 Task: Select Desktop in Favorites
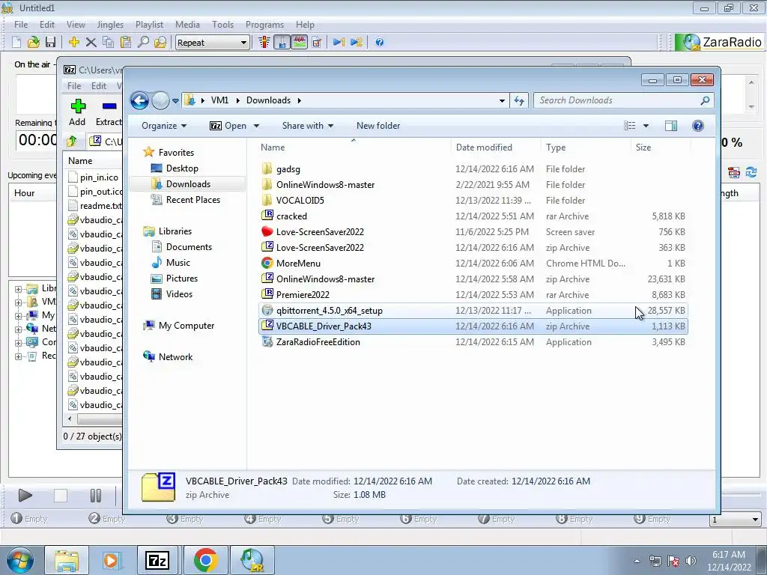coord(182,168)
